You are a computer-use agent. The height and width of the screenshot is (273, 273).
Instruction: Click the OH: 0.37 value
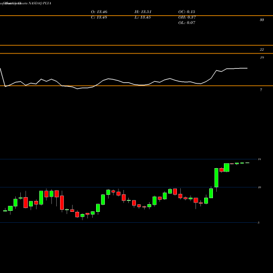click(187, 17)
